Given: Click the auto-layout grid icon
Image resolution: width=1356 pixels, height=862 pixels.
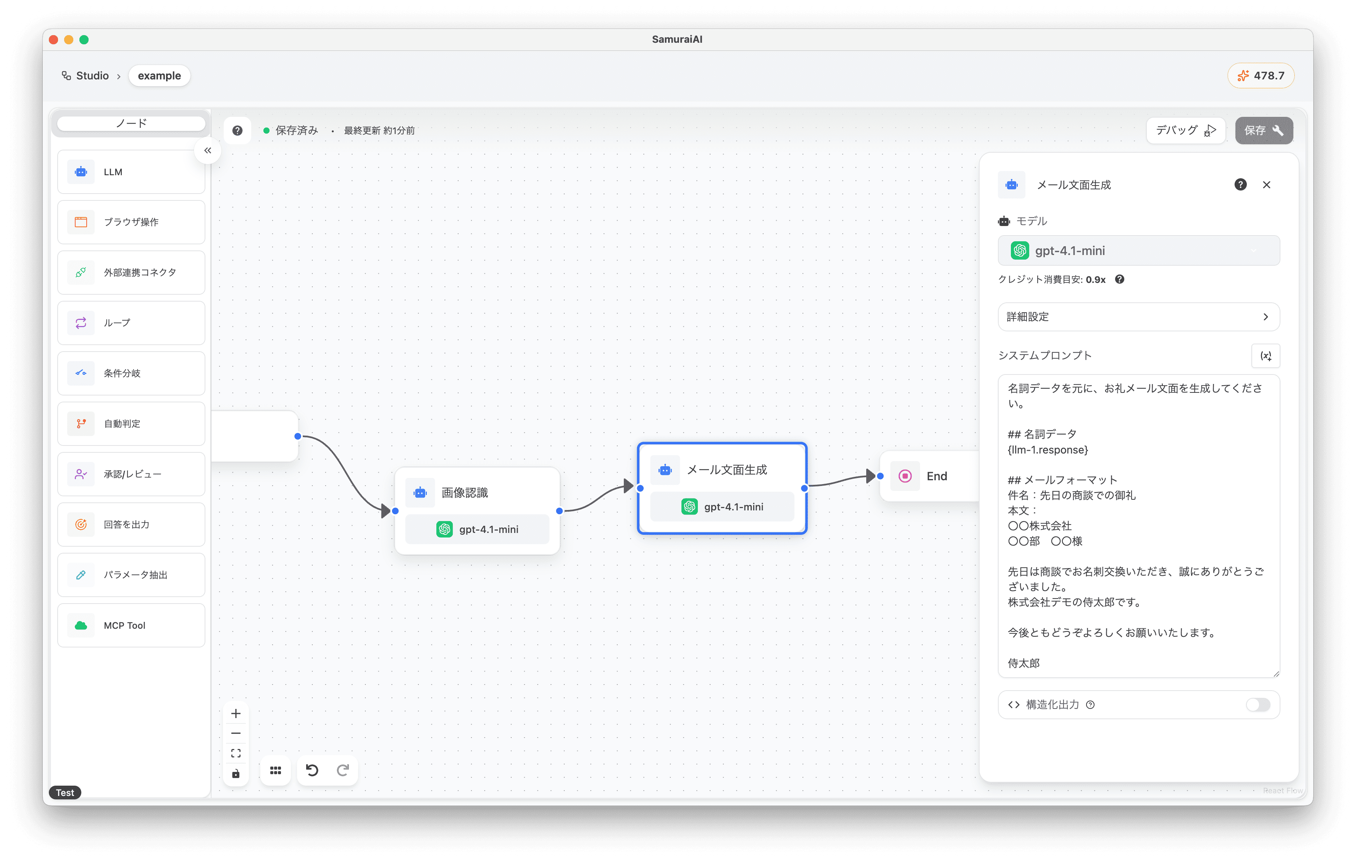Looking at the screenshot, I should pyautogui.click(x=275, y=770).
